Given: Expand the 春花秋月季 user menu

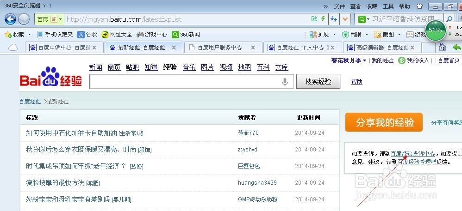Looking at the screenshot, I should click(364, 60).
